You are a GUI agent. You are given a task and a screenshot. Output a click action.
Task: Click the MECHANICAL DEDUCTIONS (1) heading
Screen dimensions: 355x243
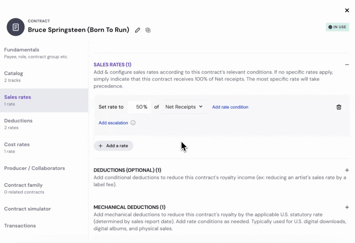(130, 207)
